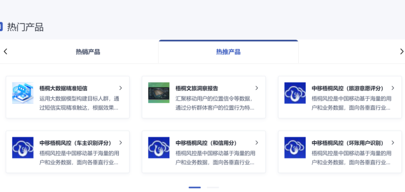Select the 热推产品 tab

pyautogui.click(x=228, y=52)
